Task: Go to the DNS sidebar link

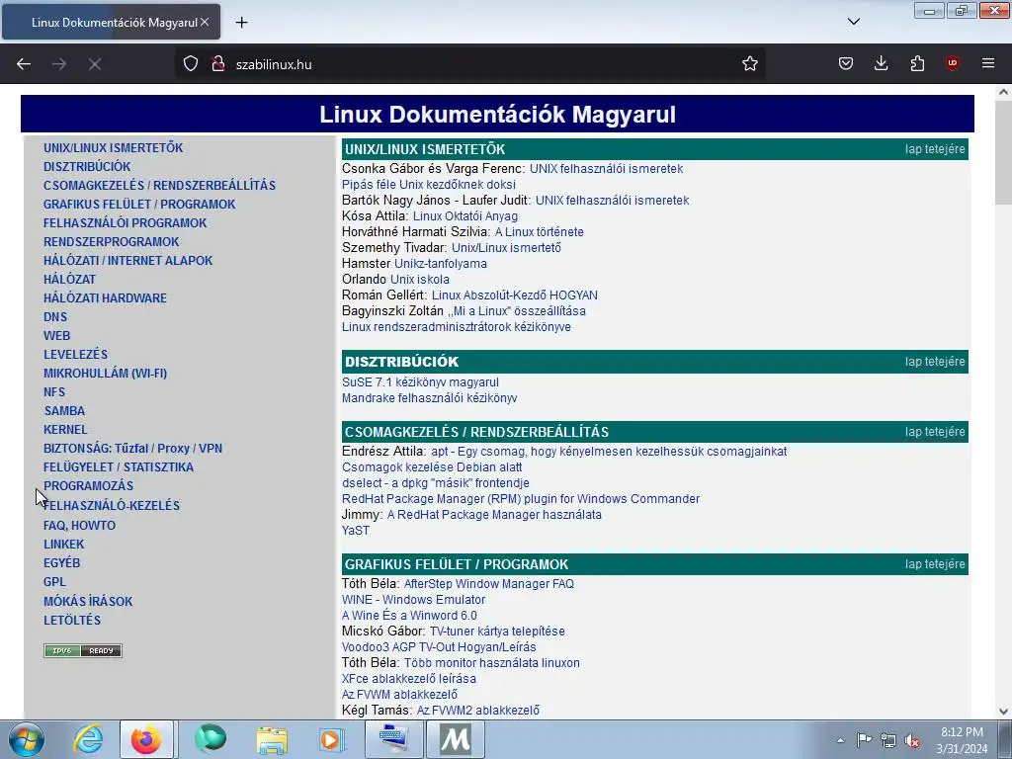Action: [55, 317]
